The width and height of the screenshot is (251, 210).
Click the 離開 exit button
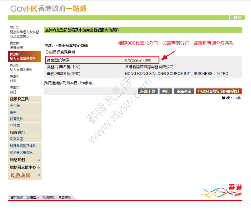click(237, 18)
